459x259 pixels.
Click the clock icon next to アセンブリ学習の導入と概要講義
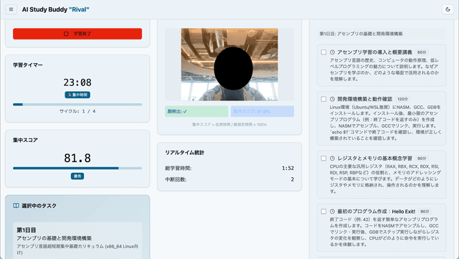coord(332,52)
